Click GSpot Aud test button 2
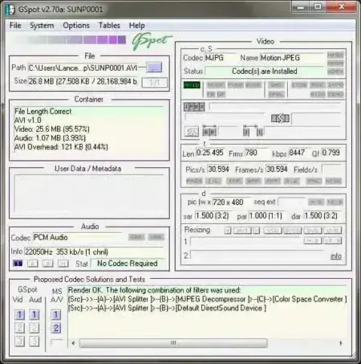The image size is (361, 364). tap(34, 328)
